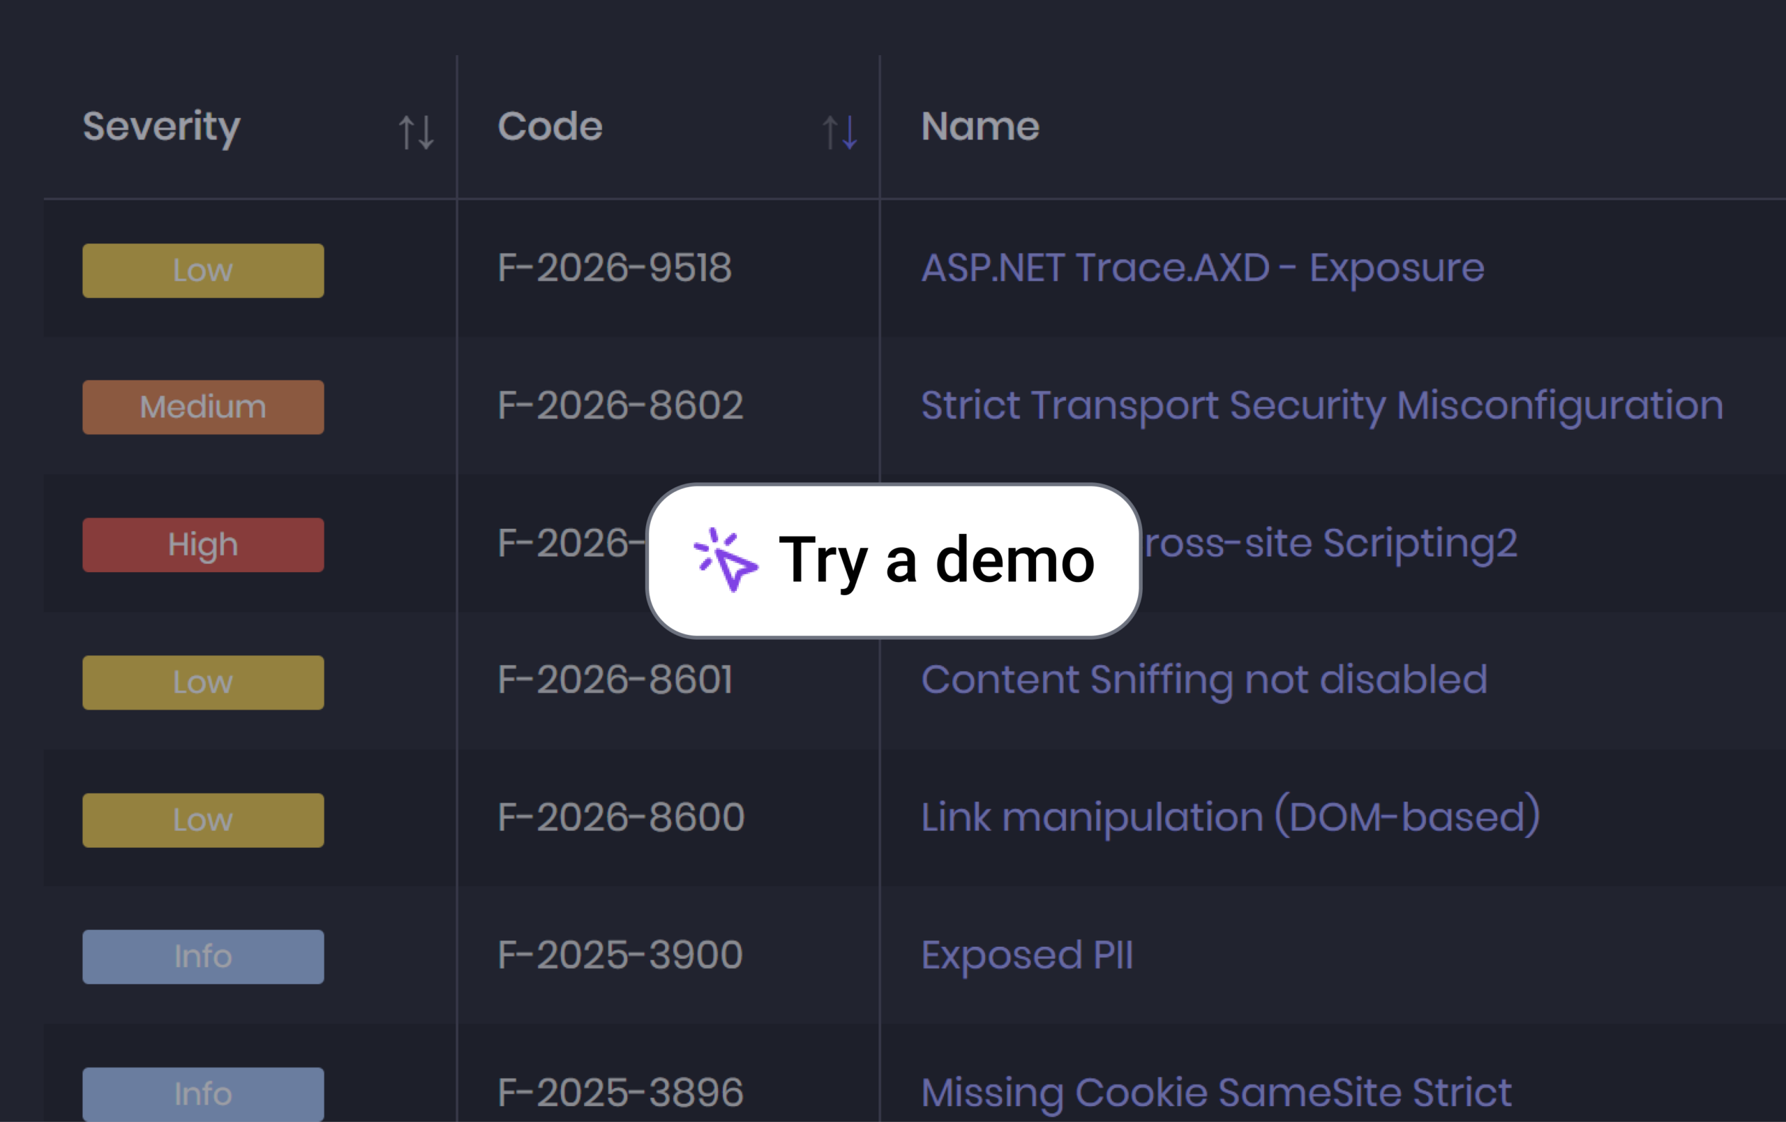Click code F-2026-8601
1786x1122 pixels.
[x=615, y=680]
